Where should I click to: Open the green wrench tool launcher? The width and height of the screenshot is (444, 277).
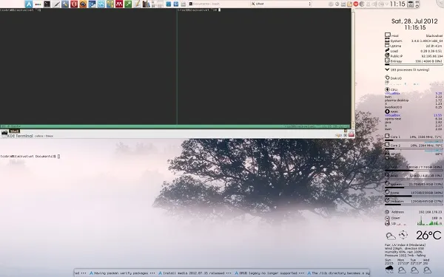[x=128, y=4]
